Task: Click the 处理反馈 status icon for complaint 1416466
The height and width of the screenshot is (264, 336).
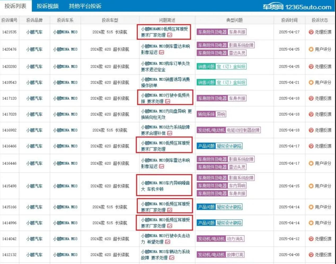Action: coord(311,146)
